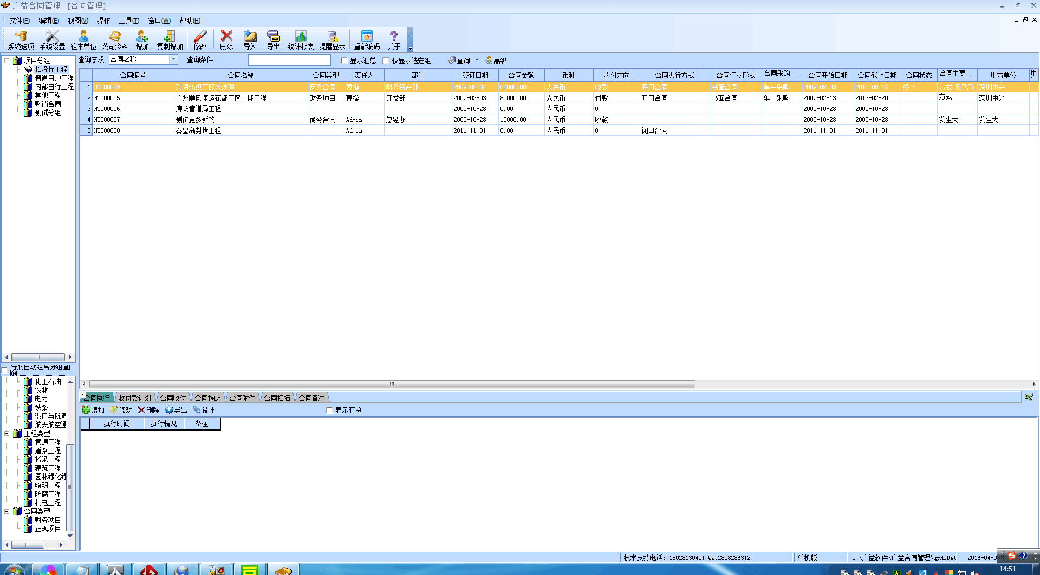
Task: Click the main toolbar 增加 icon
Action: pyautogui.click(x=142, y=41)
